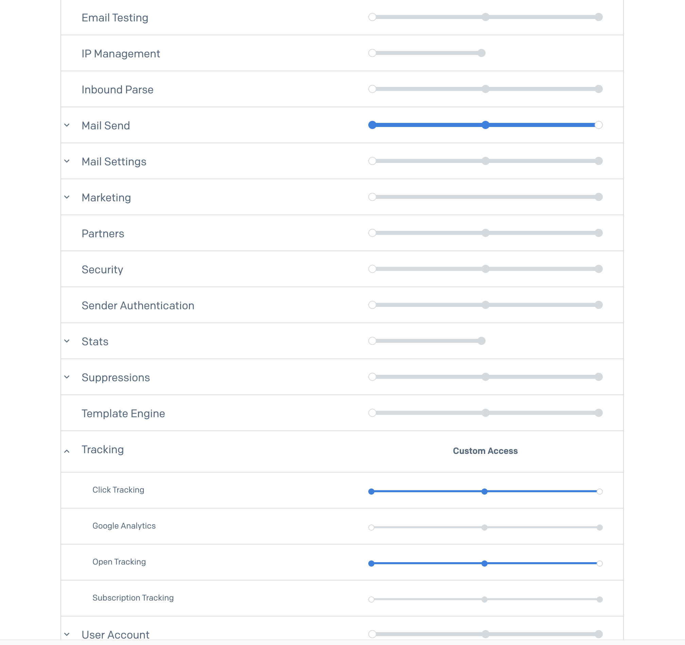Viewport: 685px width, 645px height.
Task: Set Subscription Tracking to full access
Action: (x=600, y=600)
